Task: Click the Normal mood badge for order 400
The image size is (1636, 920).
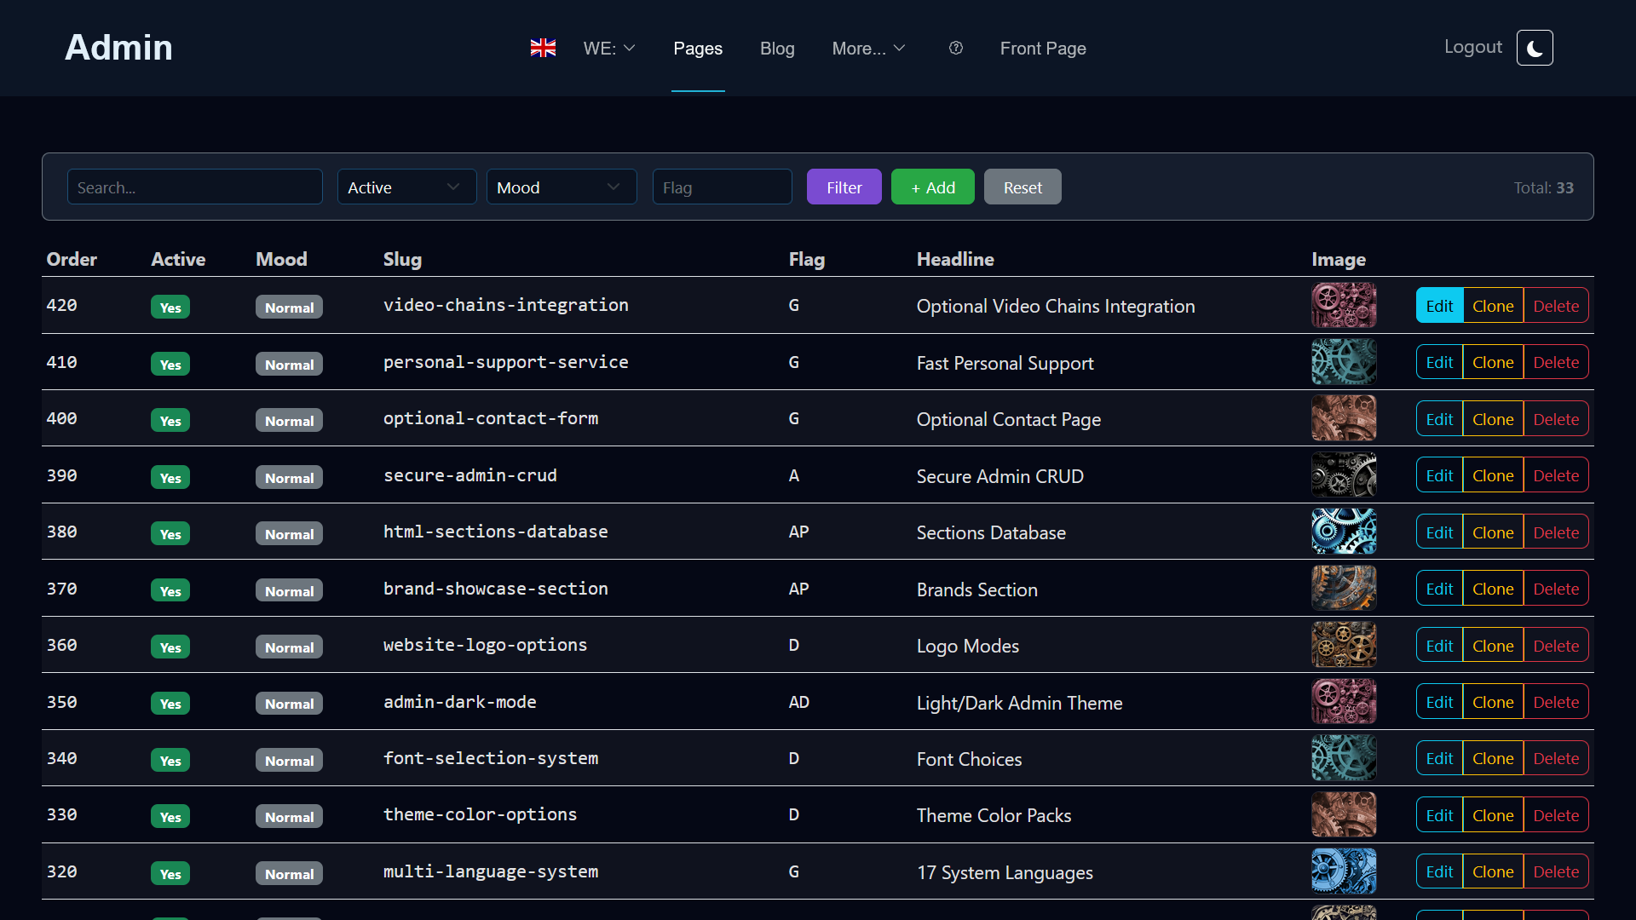Action: pyautogui.click(x=289, y=421)
